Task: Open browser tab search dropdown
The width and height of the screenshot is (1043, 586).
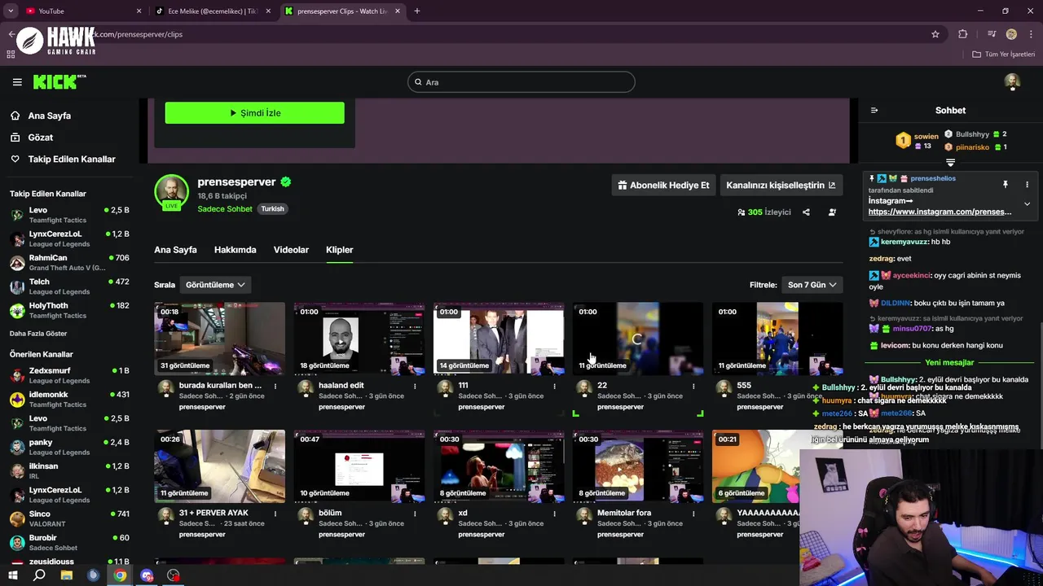Action: point(11,11)
